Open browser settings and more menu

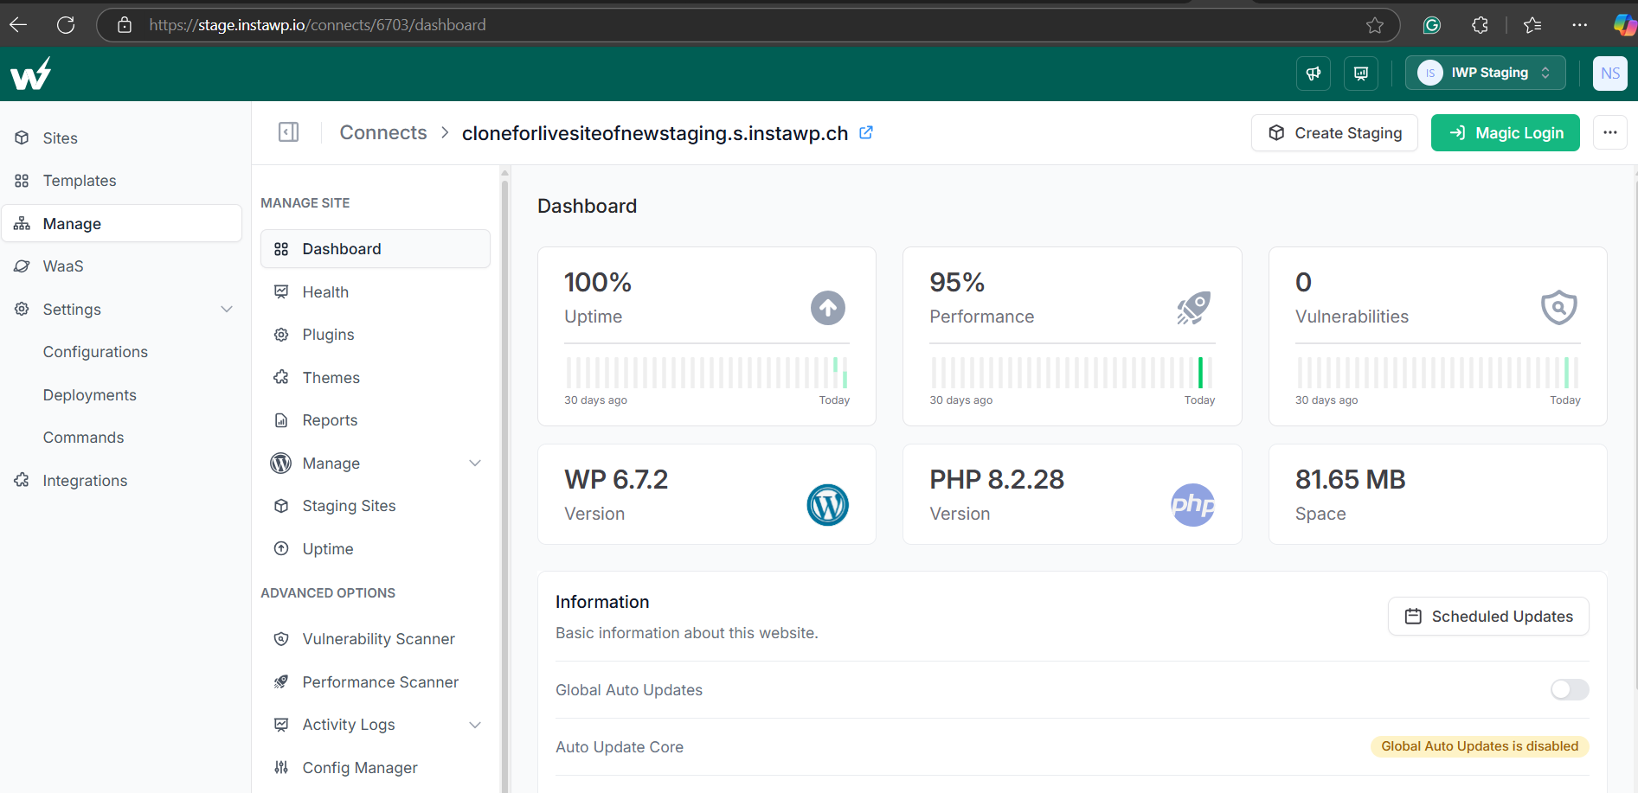click(1580, 25)
